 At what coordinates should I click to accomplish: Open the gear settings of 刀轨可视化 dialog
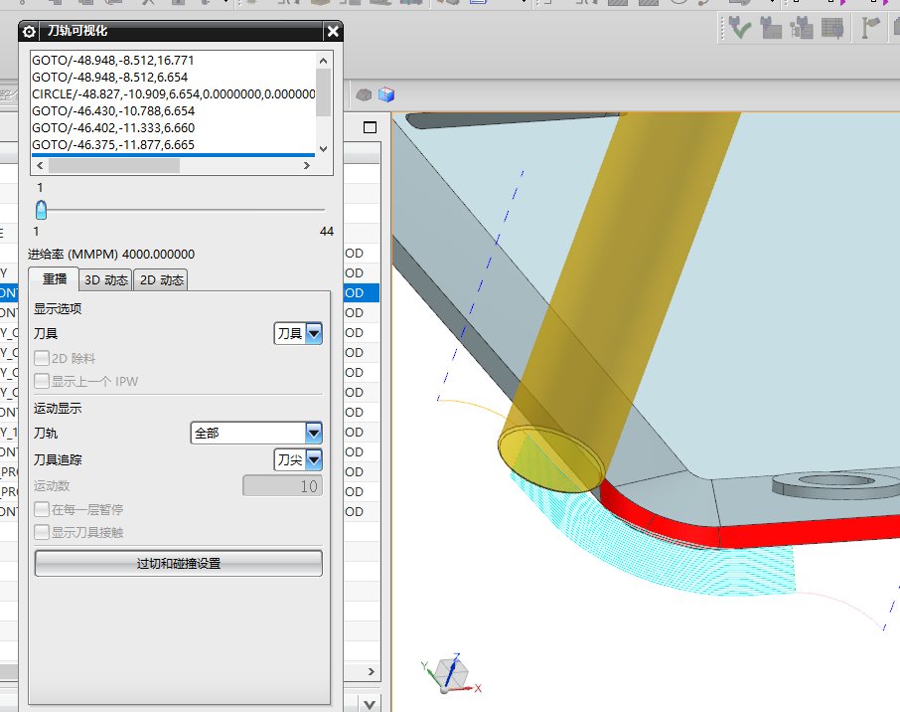[29, 32]
